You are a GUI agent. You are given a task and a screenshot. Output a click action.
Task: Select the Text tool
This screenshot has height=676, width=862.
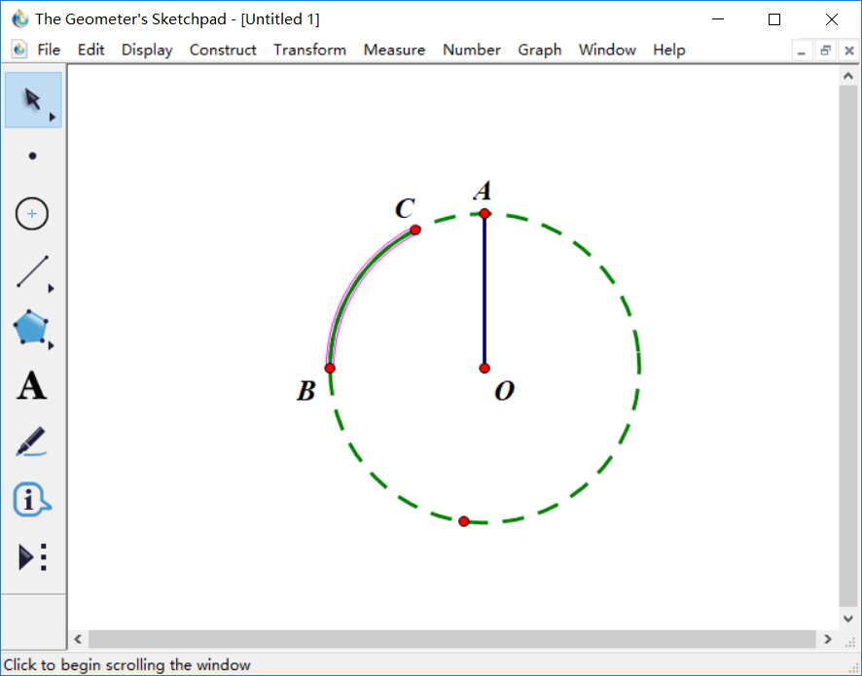pos(31,386)
